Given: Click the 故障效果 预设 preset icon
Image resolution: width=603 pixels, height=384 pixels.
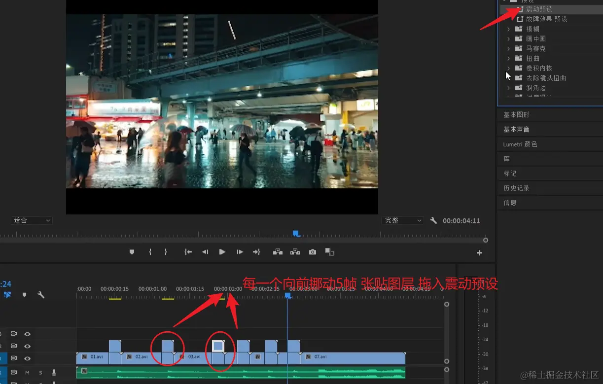Looking at the screenshot, I should point(520,19).
